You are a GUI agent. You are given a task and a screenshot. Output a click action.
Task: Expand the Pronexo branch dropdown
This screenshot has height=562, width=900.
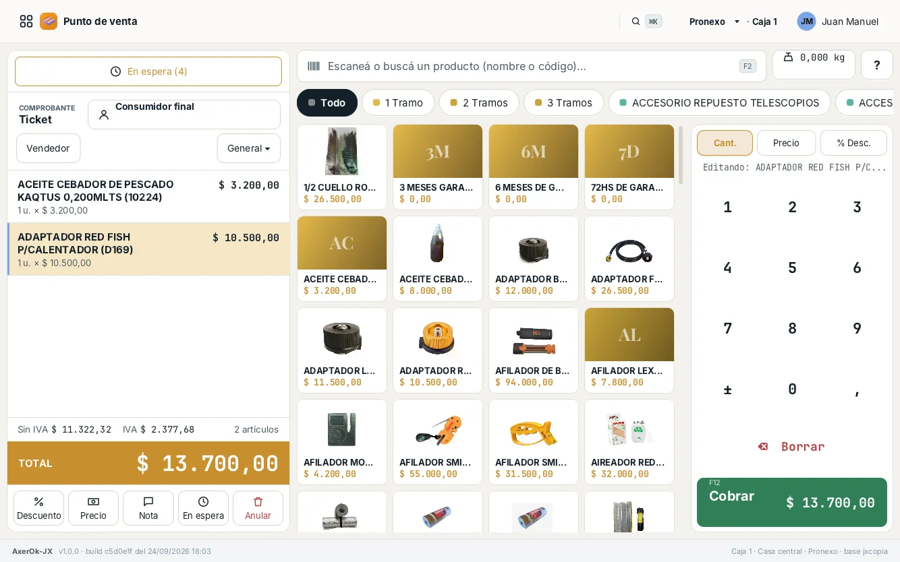point(715,22)
